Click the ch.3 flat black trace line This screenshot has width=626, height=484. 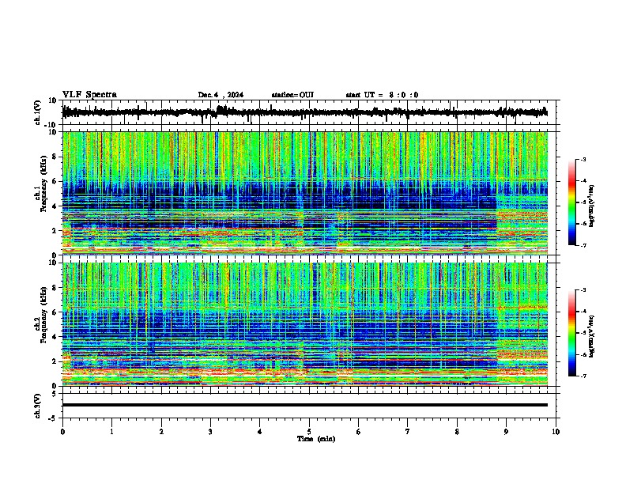click(304, 405)
